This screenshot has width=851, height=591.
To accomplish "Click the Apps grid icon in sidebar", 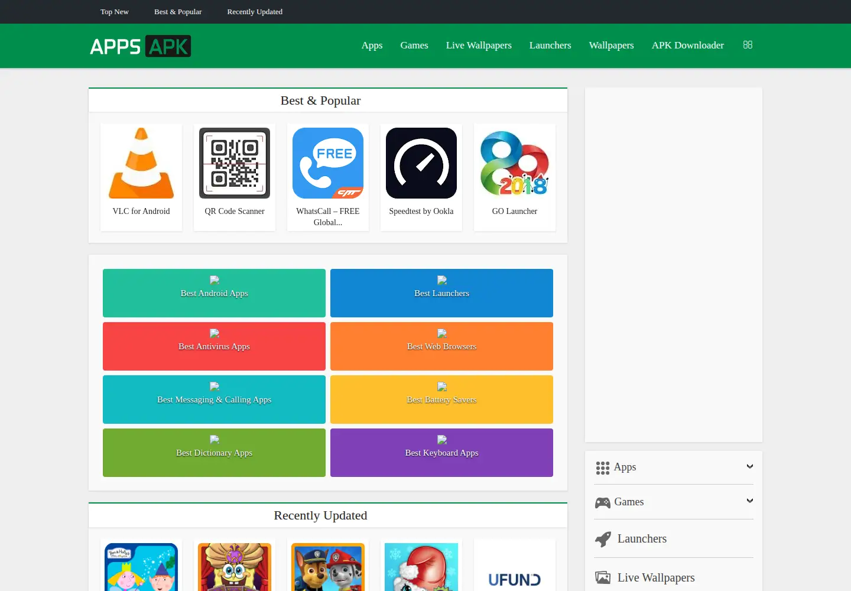I will pos(602,468).
